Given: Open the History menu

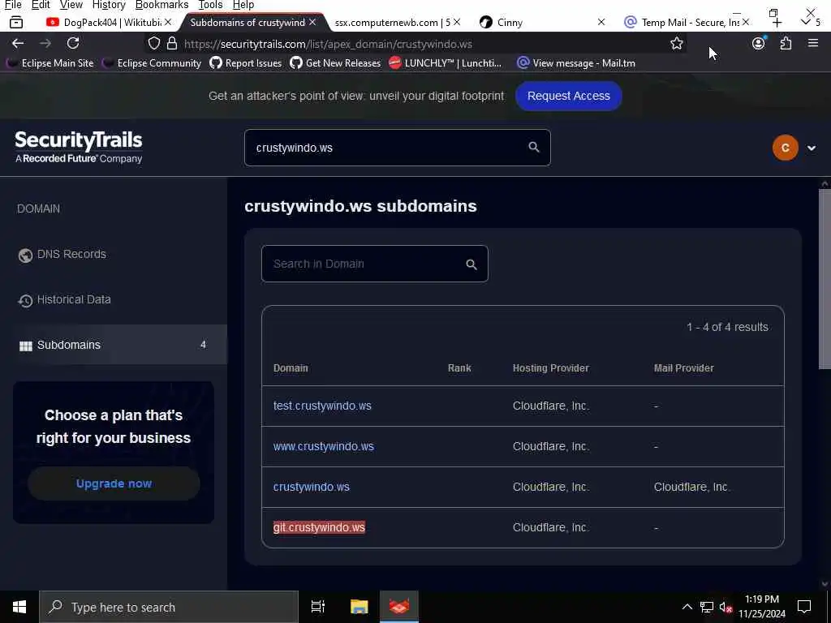Looking at the screenshot, I should click(x=109, y=5).
